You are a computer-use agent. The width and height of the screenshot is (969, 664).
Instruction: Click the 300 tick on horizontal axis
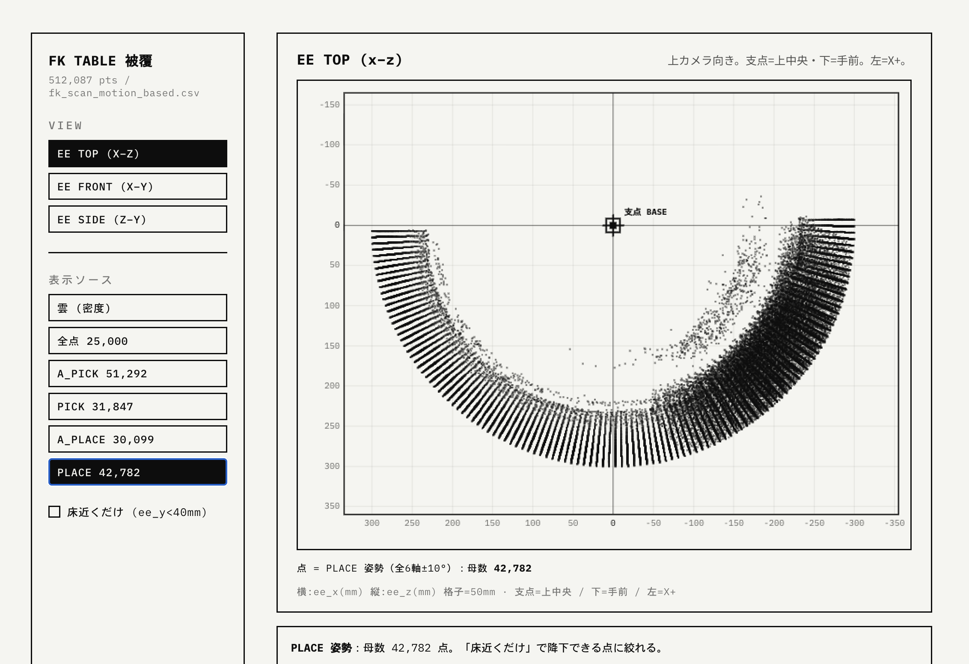coord(372,523)
